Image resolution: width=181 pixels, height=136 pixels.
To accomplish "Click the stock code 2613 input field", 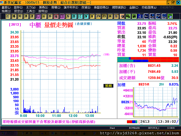I will (148, 122).
